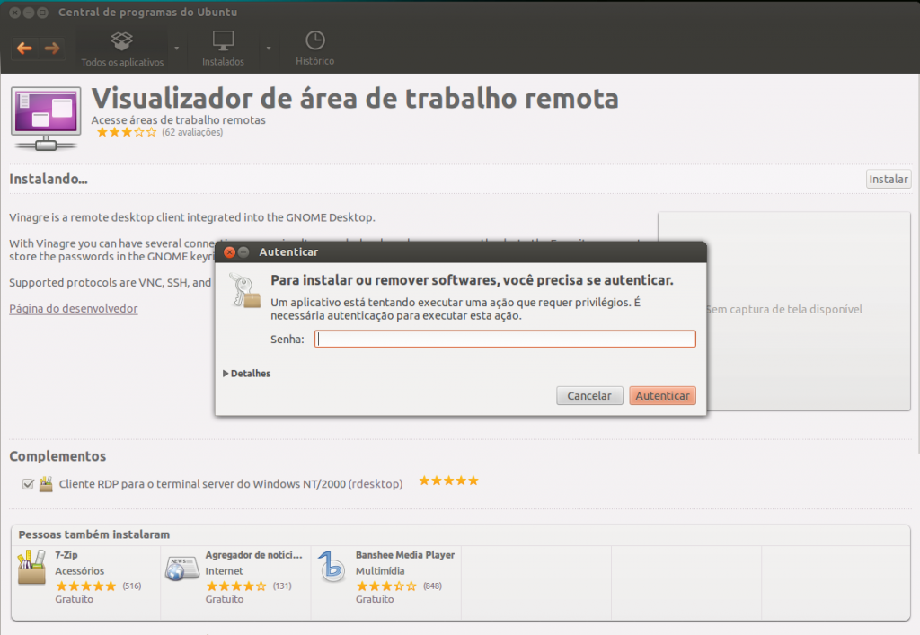The image size is (920, 635).
Task: Open the Página do desenvolvedor link
Action: (x=74, y=308)
